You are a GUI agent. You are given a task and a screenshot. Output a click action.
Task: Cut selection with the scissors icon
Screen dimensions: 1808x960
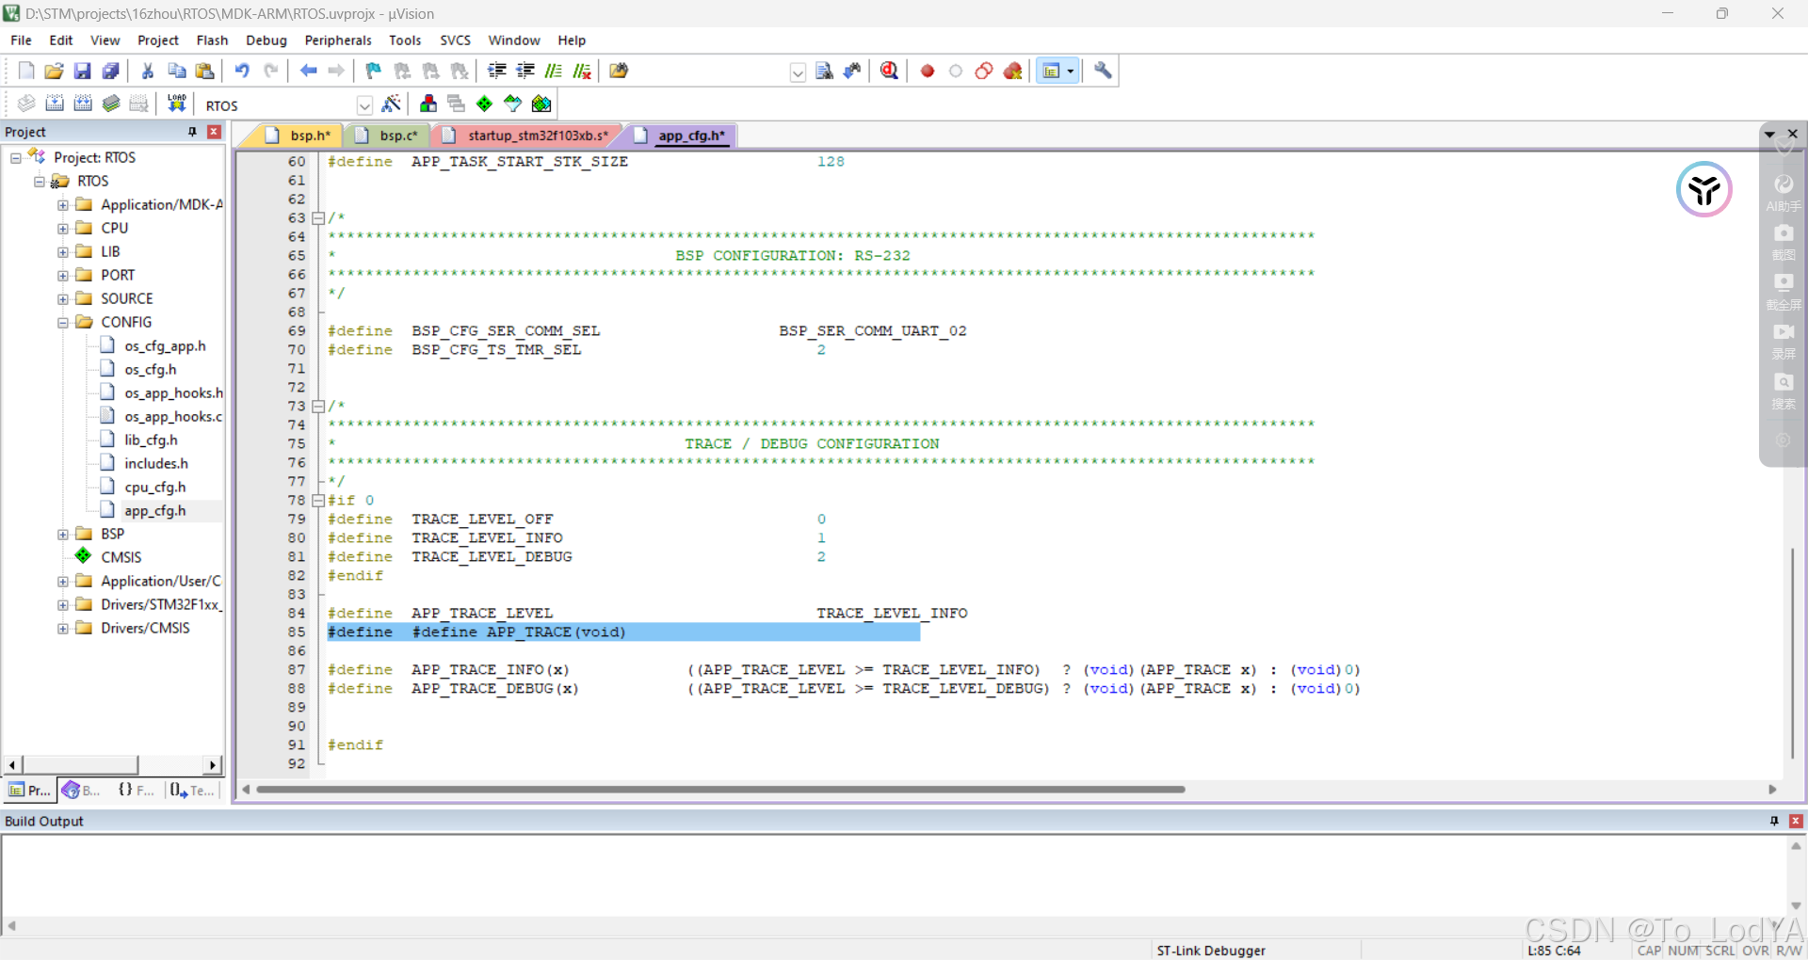[148, 71]
